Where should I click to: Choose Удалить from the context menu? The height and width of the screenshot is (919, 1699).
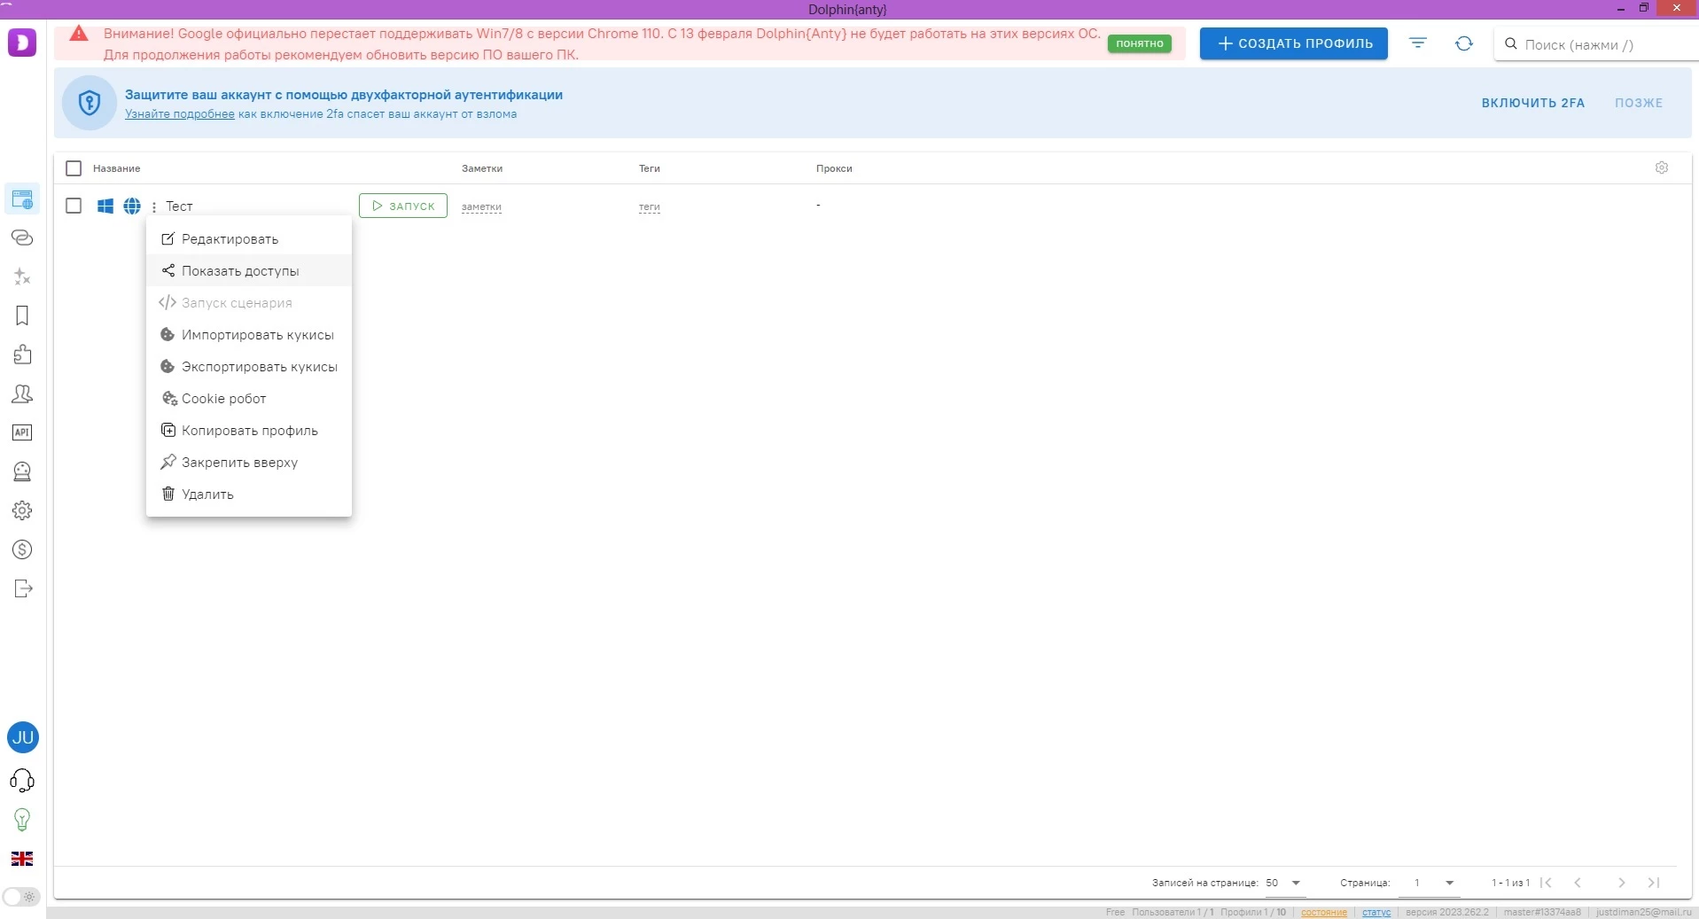(249, 495)
